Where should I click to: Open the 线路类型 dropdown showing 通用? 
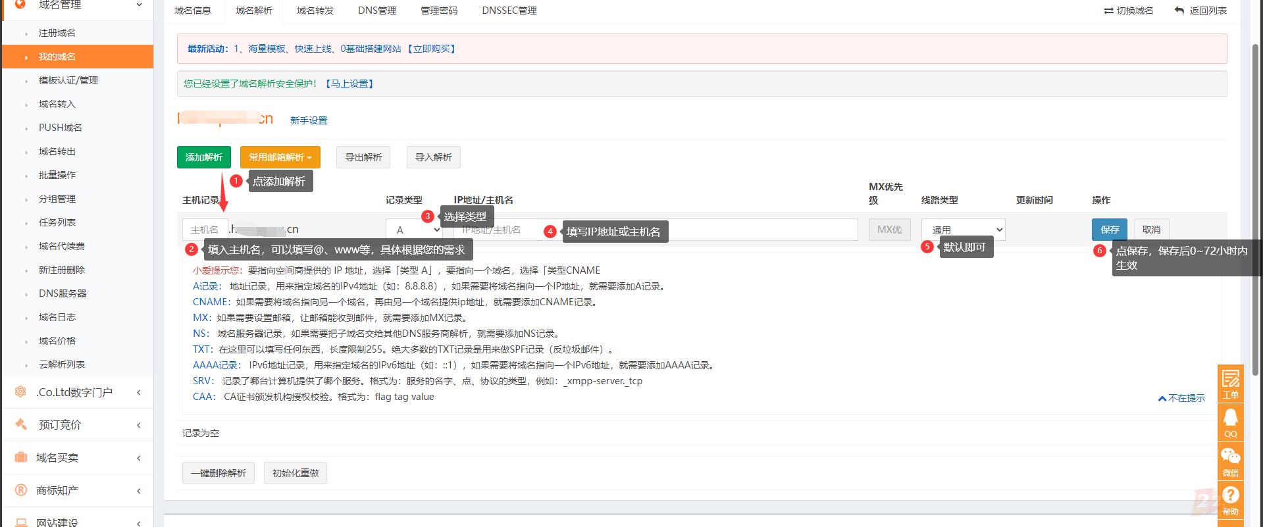pos(963,230)
